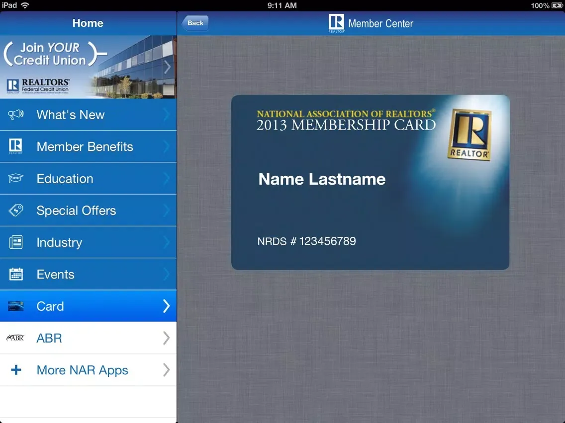Tap NRDS # 123456789 on card

coord(307,241)
